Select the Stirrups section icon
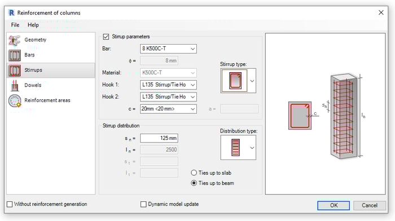This screenshot has width=395, height=221. coord(15,70)
